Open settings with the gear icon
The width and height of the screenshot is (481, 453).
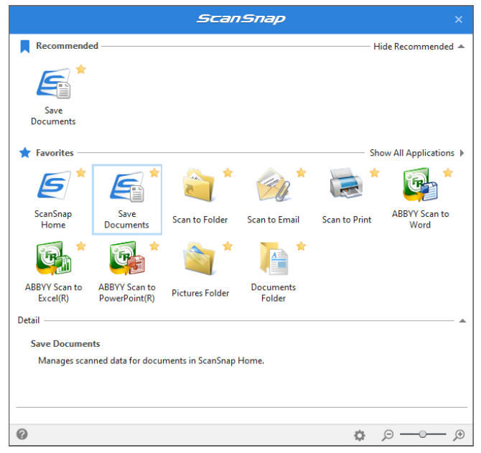(x=360, y=435)
